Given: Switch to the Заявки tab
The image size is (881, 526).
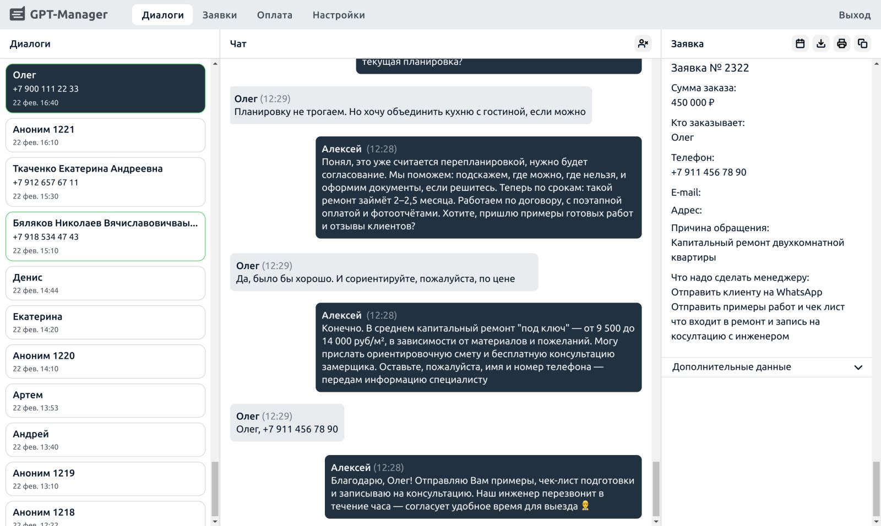Looking at the screenshot, I should click(219, 15).
